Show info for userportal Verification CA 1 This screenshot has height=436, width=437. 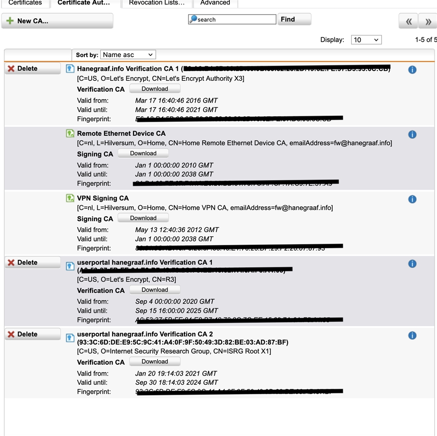[x=412, y=263]
